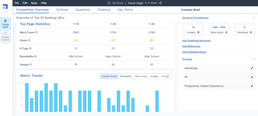Click pencil icon next to H1
The width and height of the screenshot is (258, 116).
(x=252, y=77)
